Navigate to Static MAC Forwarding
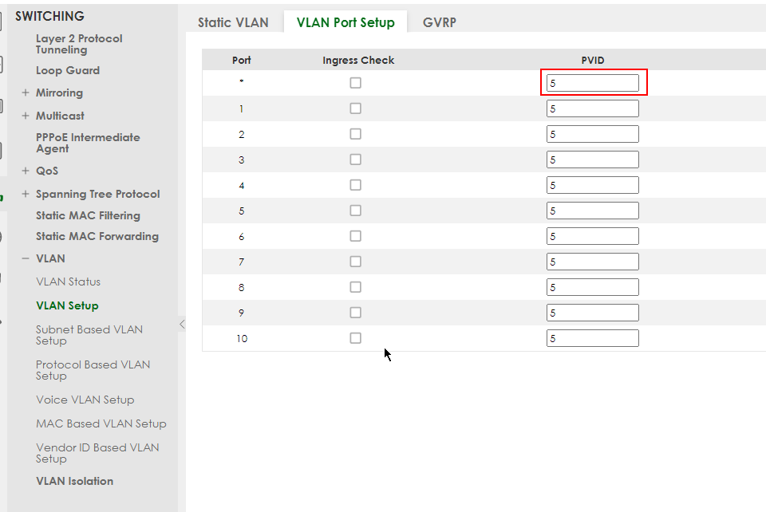The height and width of the screenshot is (512, 766). [97, 236]
